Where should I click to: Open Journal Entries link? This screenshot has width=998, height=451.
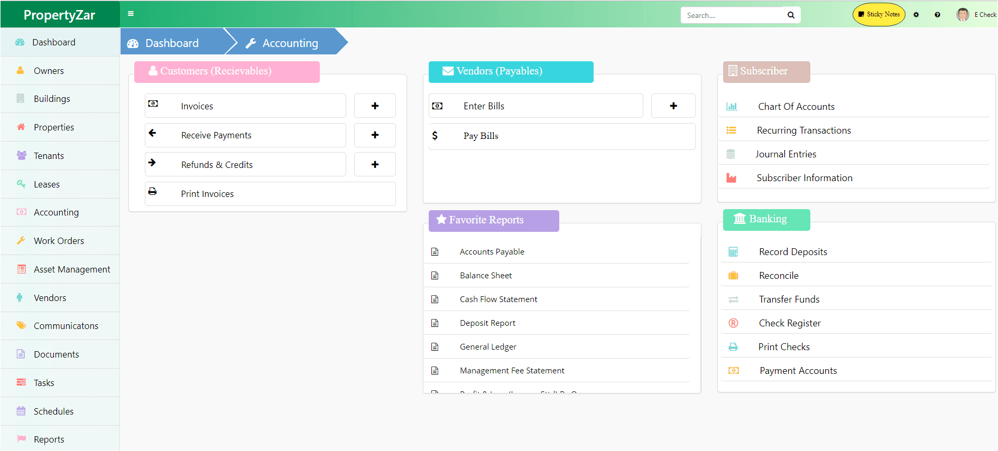[x=786, y=154]
